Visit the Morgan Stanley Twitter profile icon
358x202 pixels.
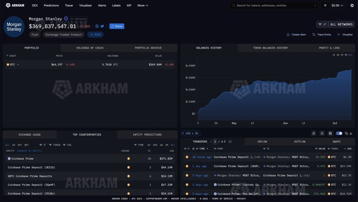102,26
